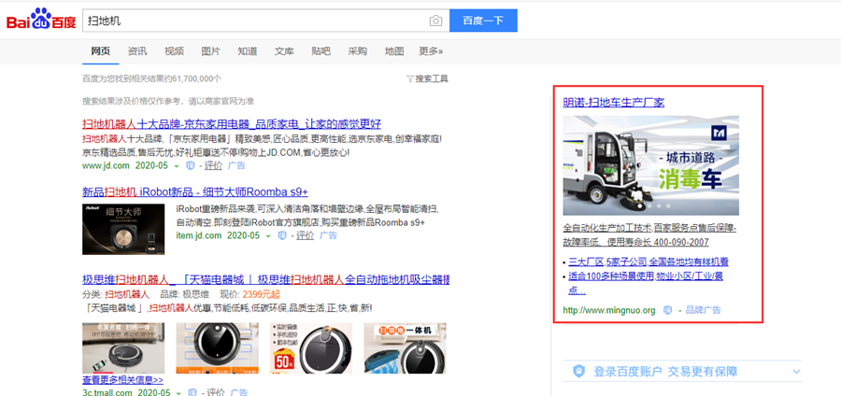Click 3c.tmall.com result URL
Screen dimensions: 841x396
[107, 392]
